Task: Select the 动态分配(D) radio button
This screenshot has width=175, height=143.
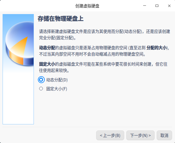Action: (x=41, y=80)
